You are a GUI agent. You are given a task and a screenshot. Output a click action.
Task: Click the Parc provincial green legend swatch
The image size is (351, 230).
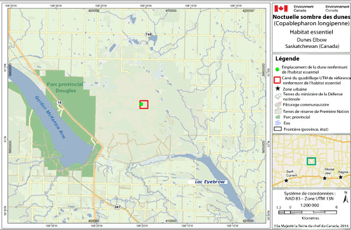tap(279, 116)
